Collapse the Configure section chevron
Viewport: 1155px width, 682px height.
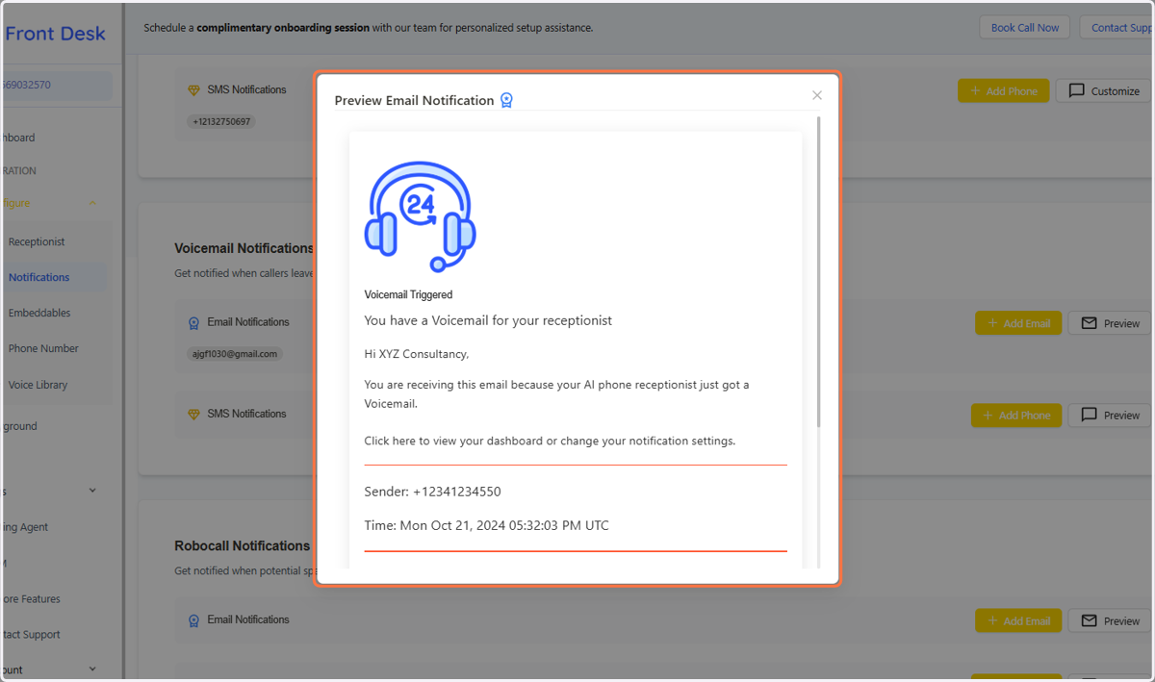click(x=92, y=203)
